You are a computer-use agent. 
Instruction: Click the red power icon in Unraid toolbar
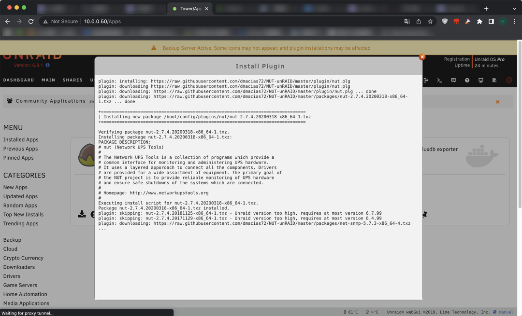click(509, 80)
